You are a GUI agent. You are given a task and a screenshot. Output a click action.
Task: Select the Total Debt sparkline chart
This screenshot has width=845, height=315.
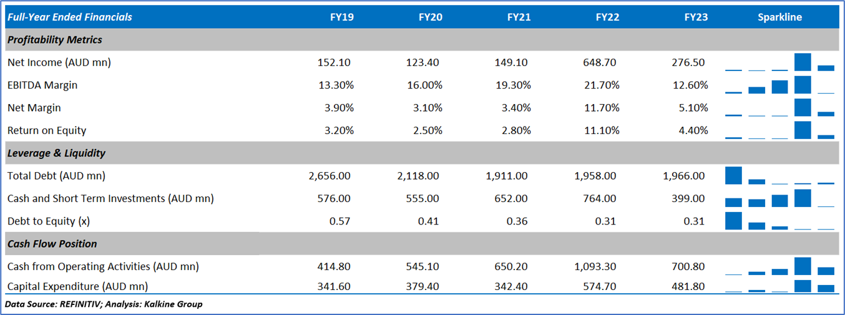[779, 176]
